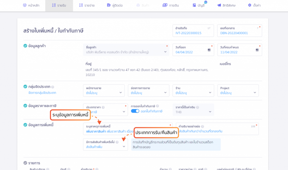Click the IVT-20220300015 reference link
This screenshot has width=288, height=170.
(188, 33)
